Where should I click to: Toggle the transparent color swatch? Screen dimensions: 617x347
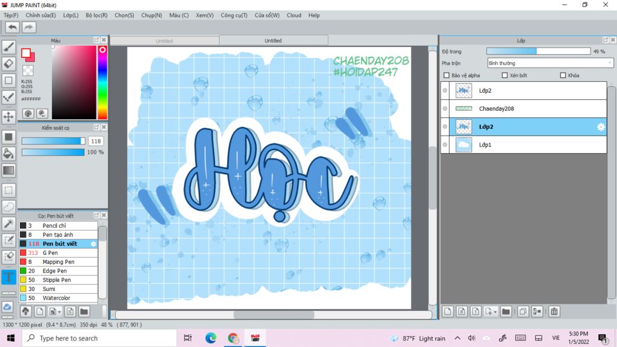click(28, 70)
